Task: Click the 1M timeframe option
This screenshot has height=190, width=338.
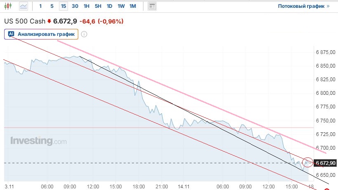Action: [132, 6]
